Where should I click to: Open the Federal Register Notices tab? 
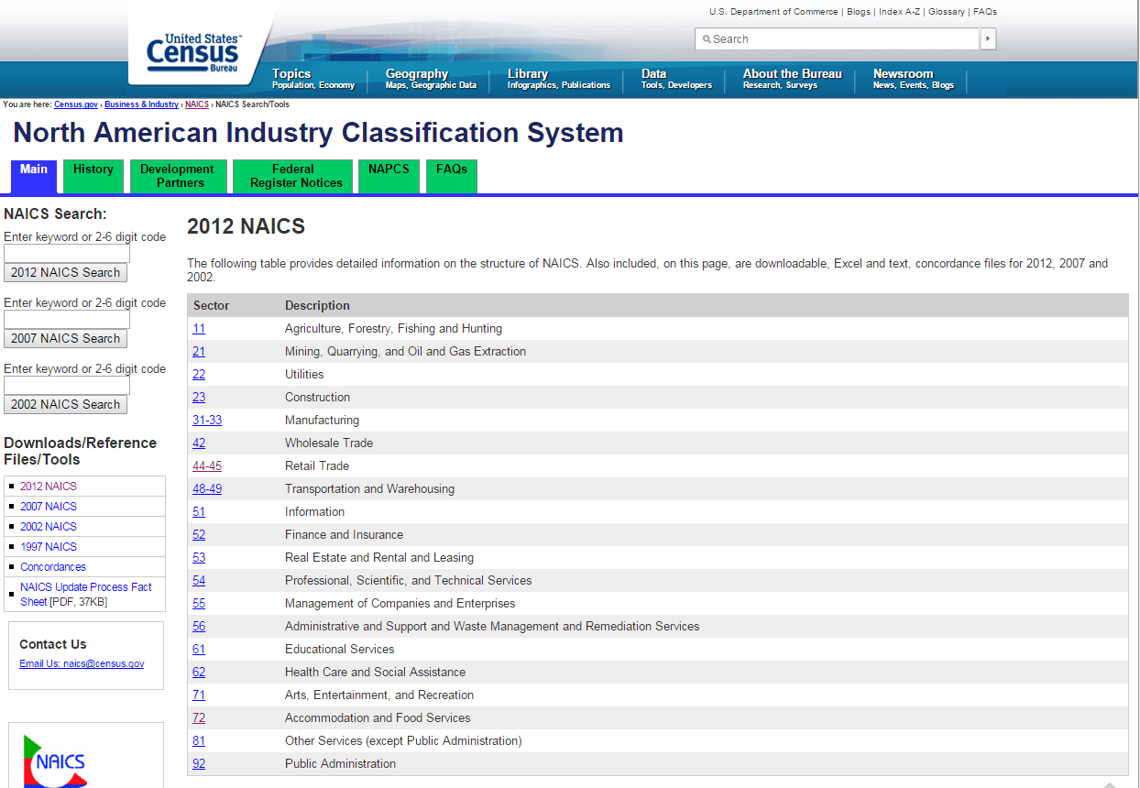(x=293, y=176)
